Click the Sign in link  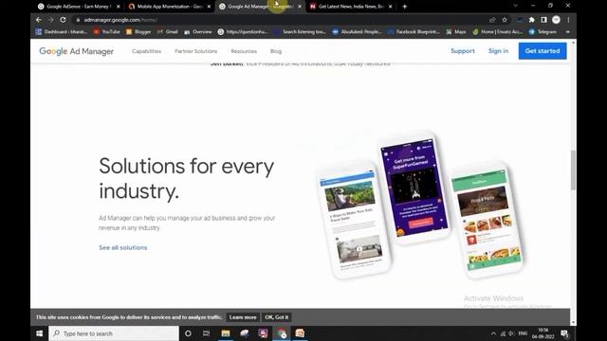[x=498, y=51]
